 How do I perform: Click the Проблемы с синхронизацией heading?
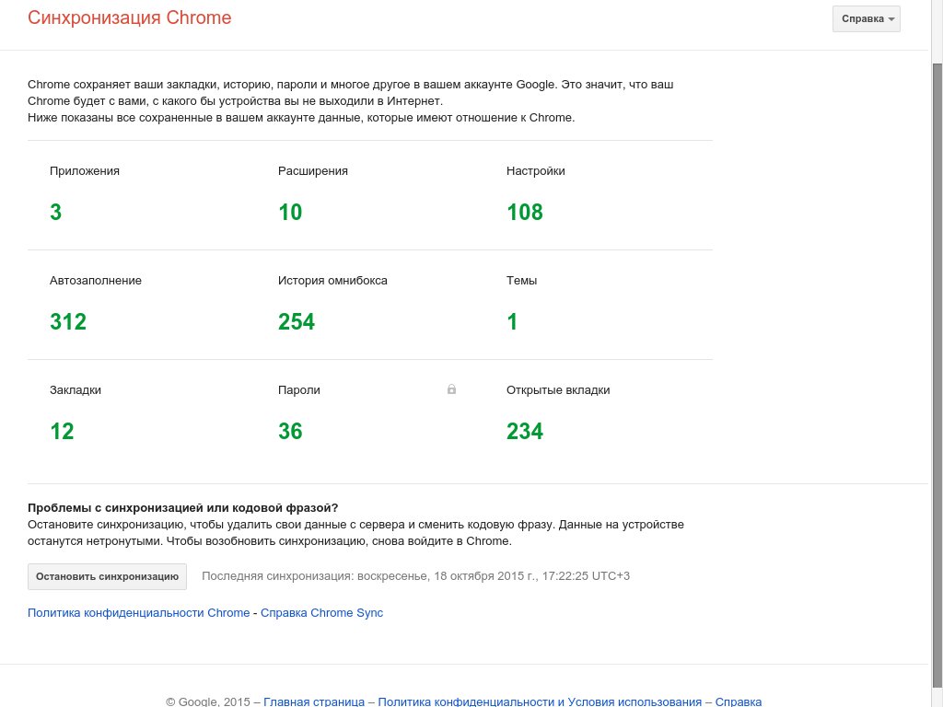tap(183, 507)
